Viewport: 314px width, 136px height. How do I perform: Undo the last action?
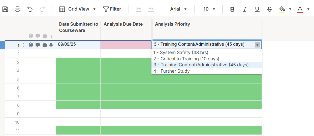(x=30, y=9)
